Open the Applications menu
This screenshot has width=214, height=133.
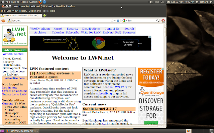[x=12, y=2]
